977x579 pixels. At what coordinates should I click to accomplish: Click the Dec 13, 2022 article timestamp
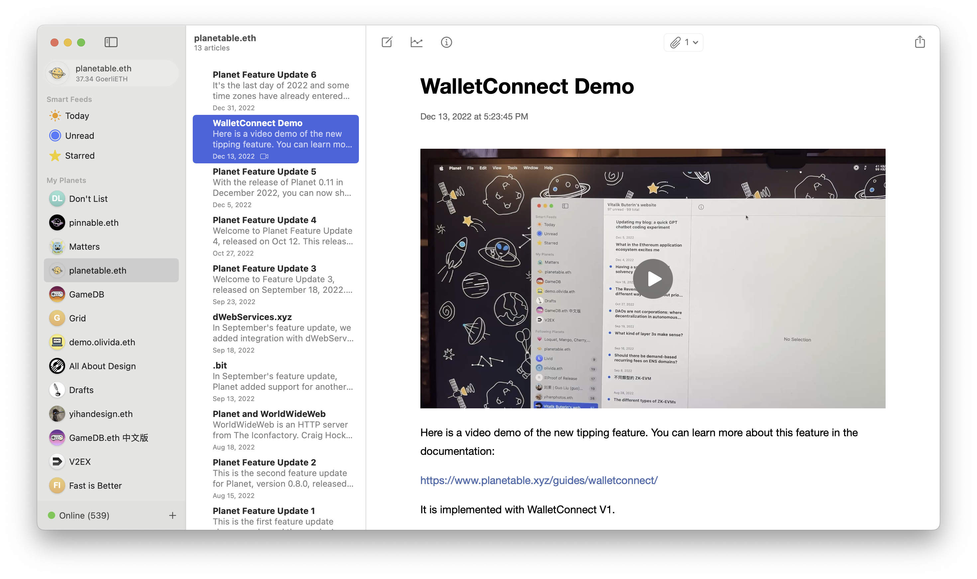[474, 116]
